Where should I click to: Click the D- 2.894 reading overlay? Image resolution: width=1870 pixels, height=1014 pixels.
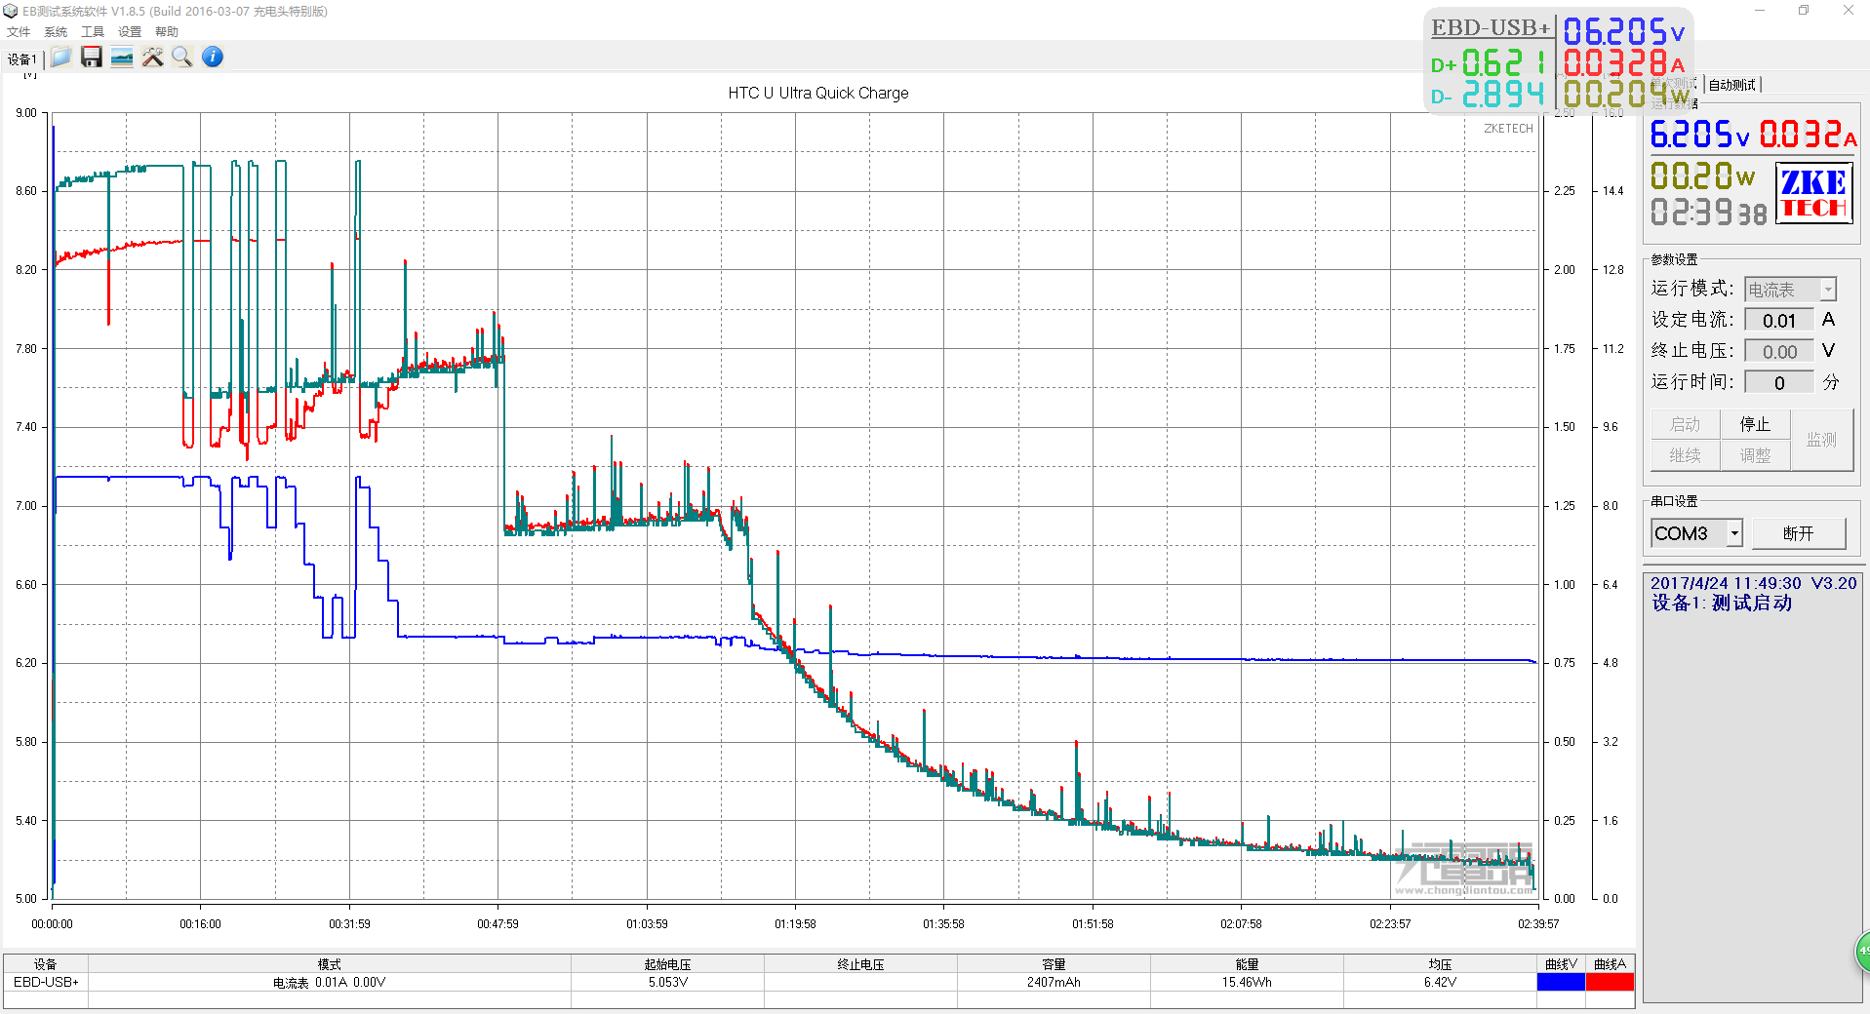tap(1488, 95)
